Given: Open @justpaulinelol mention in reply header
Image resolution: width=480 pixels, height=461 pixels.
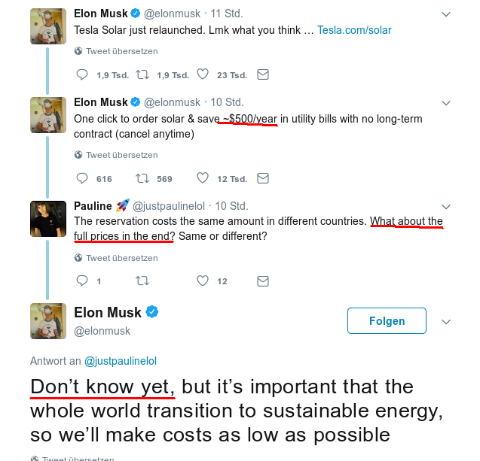Looking at the screenshot, I should pyautogui.click(x=121, y=361).
